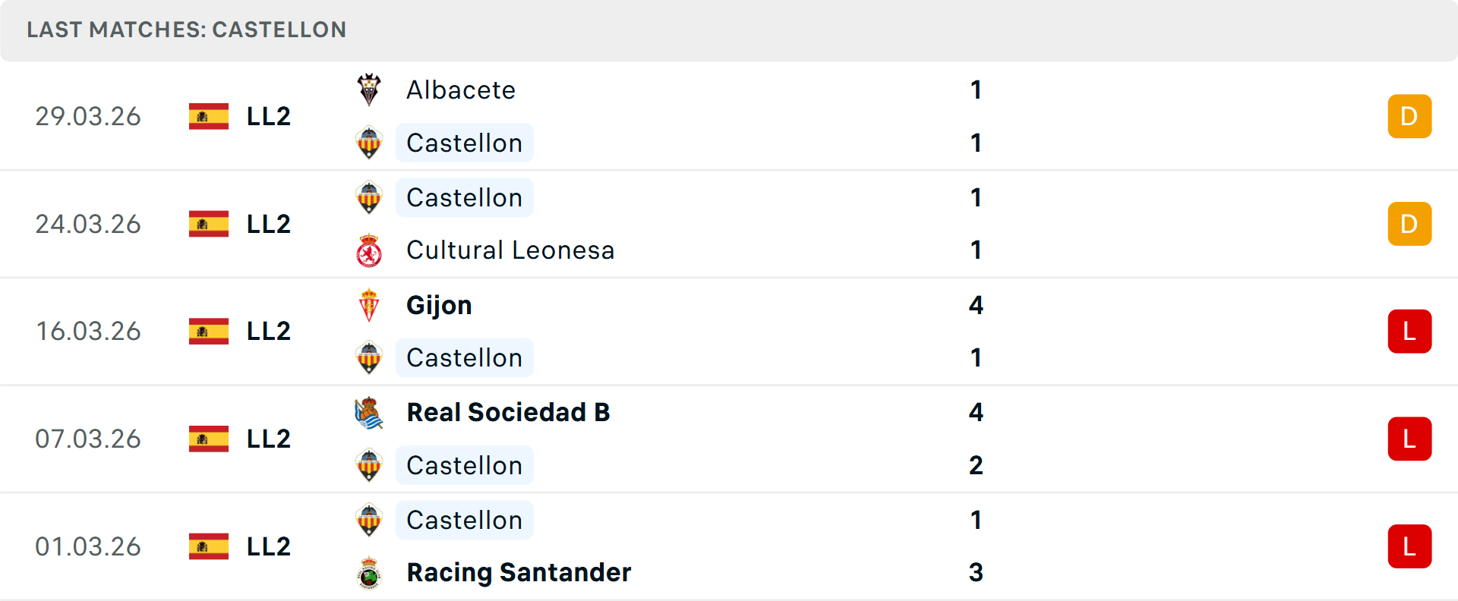Click Gijon's score of 4
This screenshot has height=601, width=1458.
(x=976, y=305)
